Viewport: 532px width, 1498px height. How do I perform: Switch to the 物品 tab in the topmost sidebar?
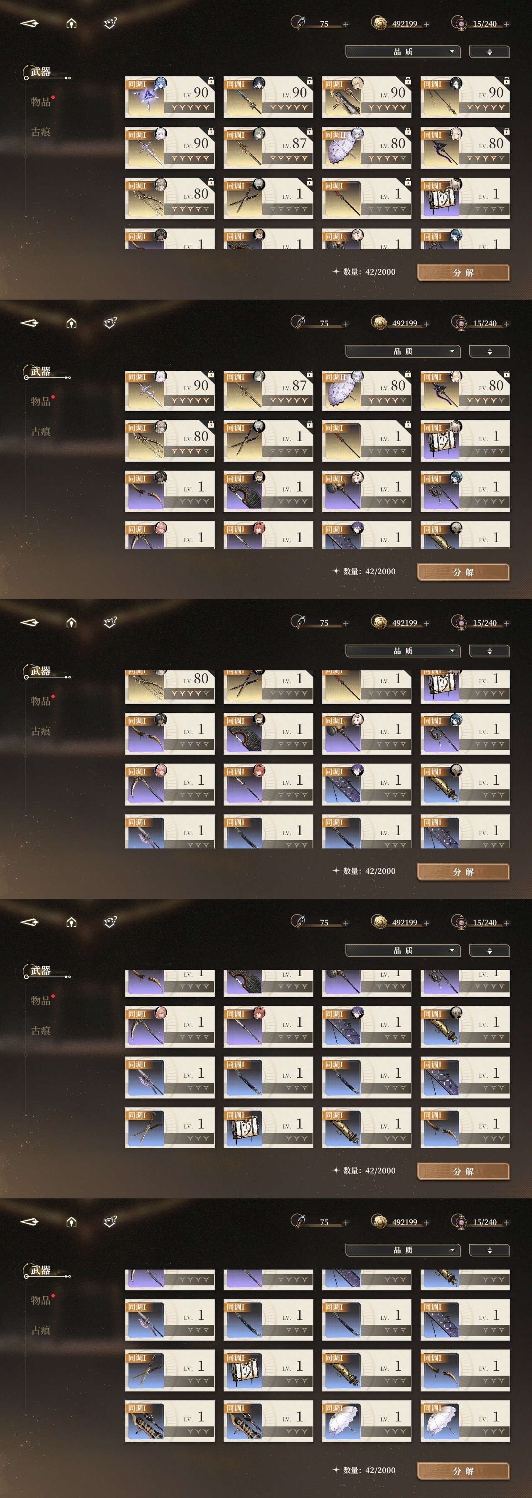coord(41,102)
